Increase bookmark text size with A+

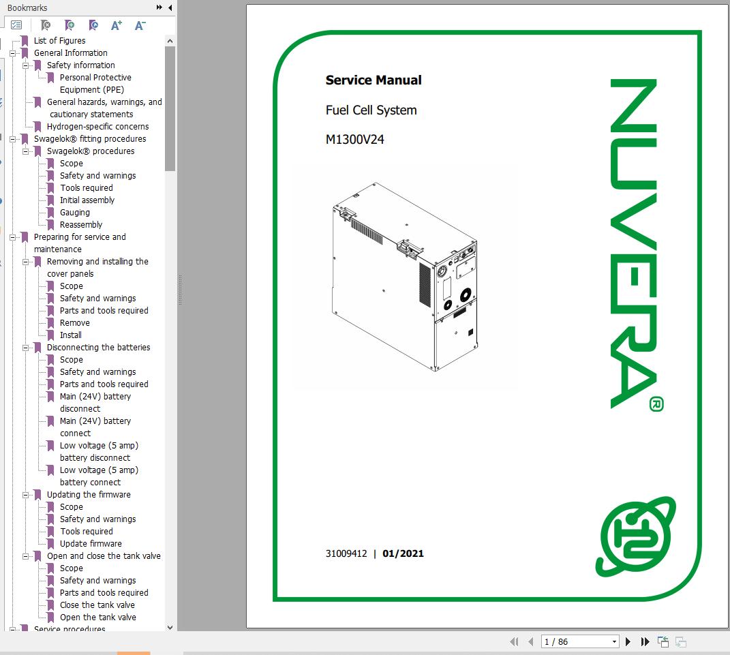point(117,25)
